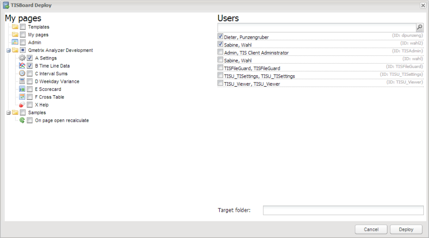This screenshot has width=429, height=238.
Task: Check the C Interval Sums page checkbox
Action: pyautogui.click(x=30, y=73)
